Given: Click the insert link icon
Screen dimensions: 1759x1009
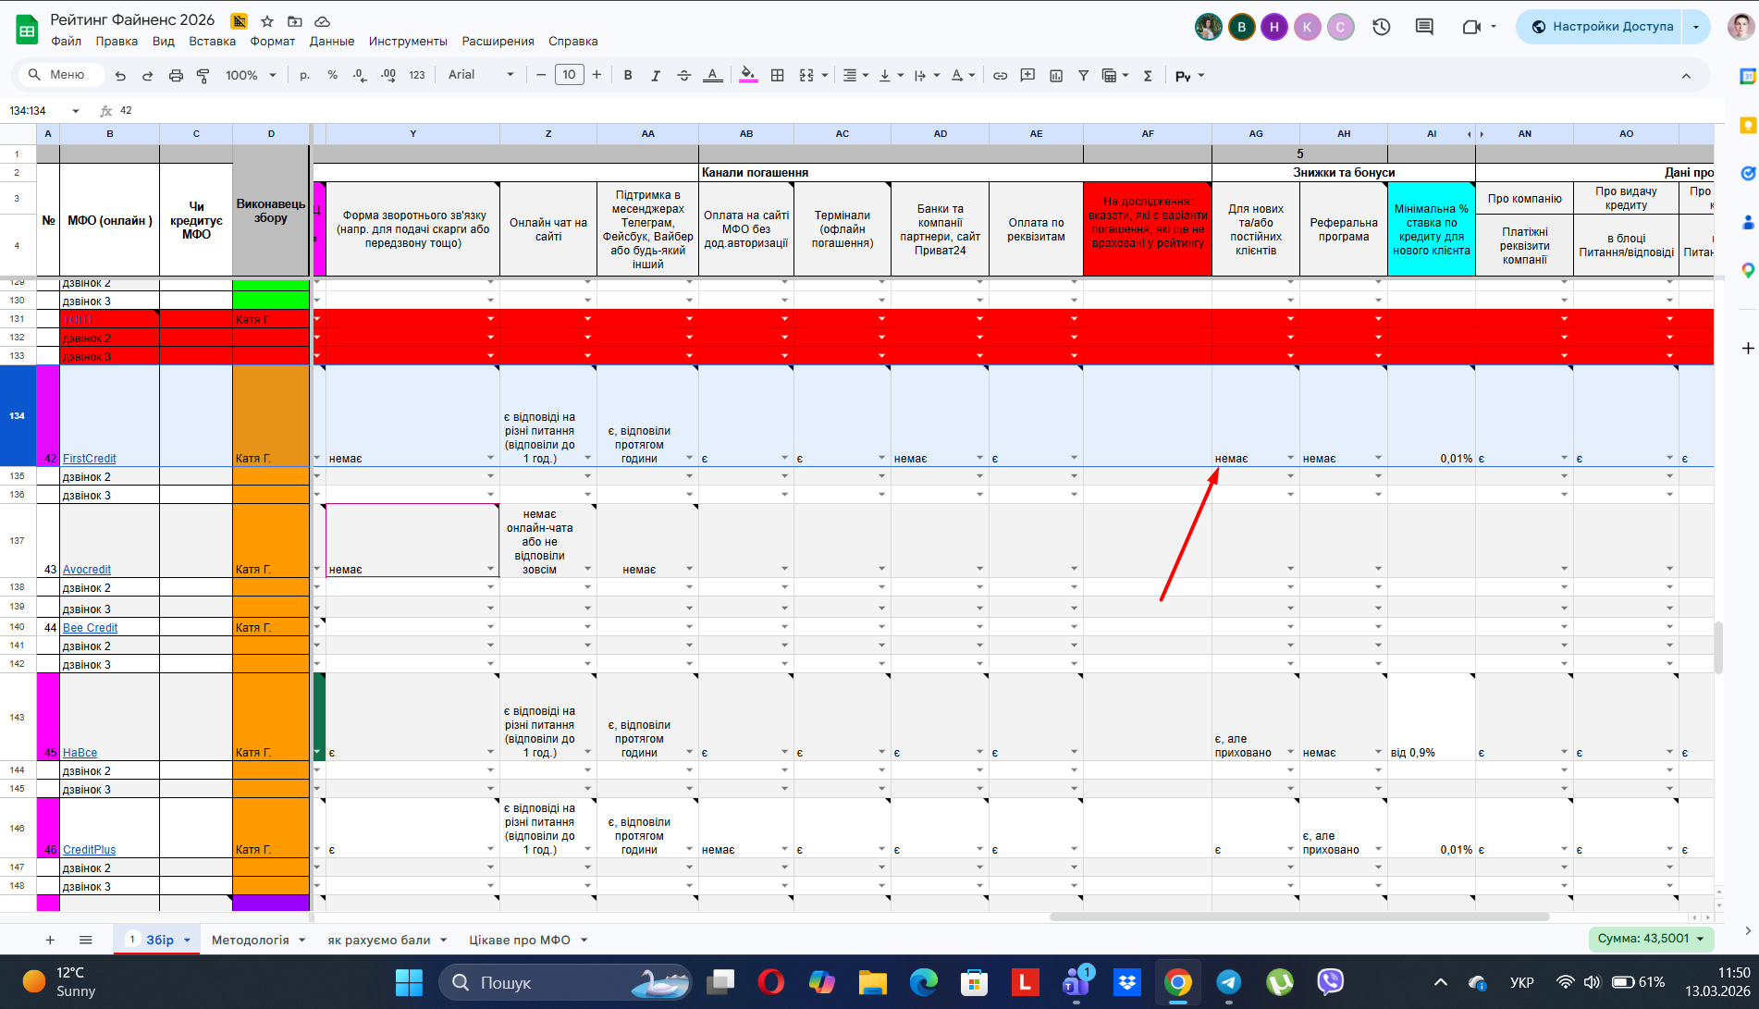Looking at the screenshot, I should coord(1000,76).
